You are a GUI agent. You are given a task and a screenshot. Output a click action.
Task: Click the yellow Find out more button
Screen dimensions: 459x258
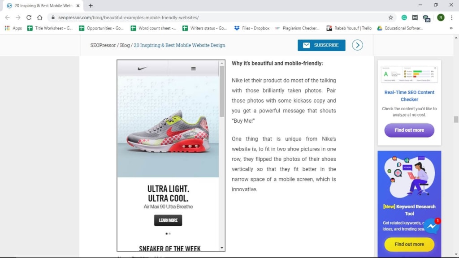409,244
